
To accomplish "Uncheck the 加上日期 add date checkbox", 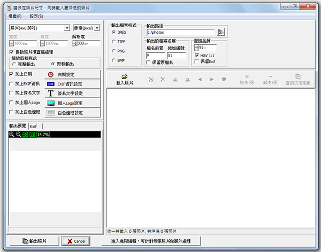I will [x=11, y=74].
